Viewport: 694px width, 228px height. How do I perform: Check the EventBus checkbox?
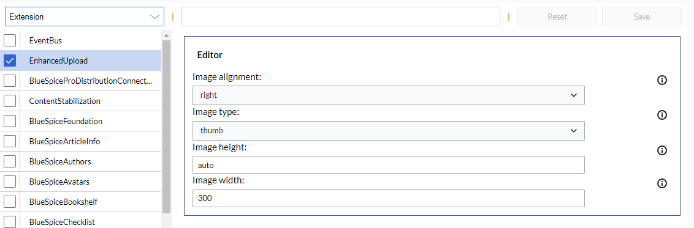tap(10, 40)
